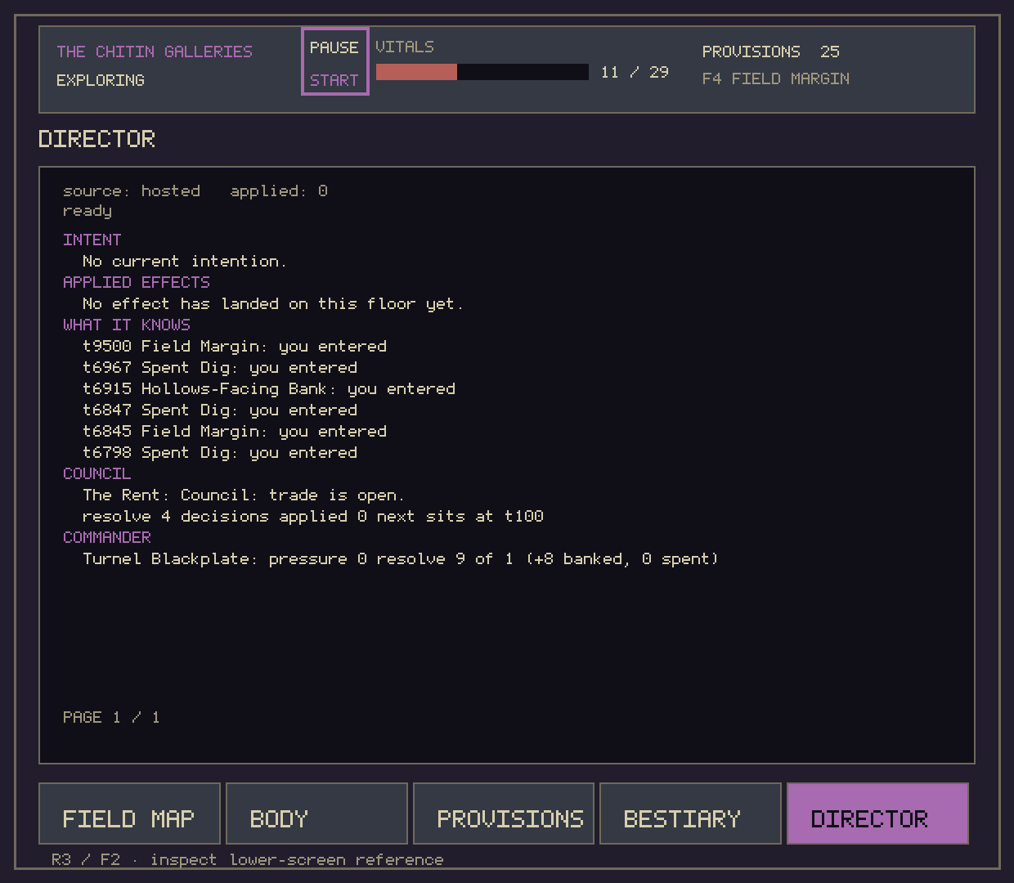Screen dimensions: 1014x883
Task: Select the APPLIED EFFECTS header
Action: point(137,282)
